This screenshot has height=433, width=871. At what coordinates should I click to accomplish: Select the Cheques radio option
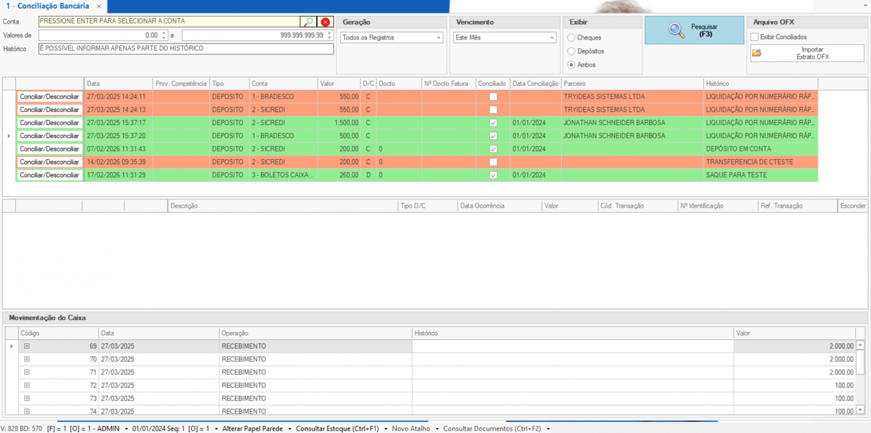tap(571, 38)
